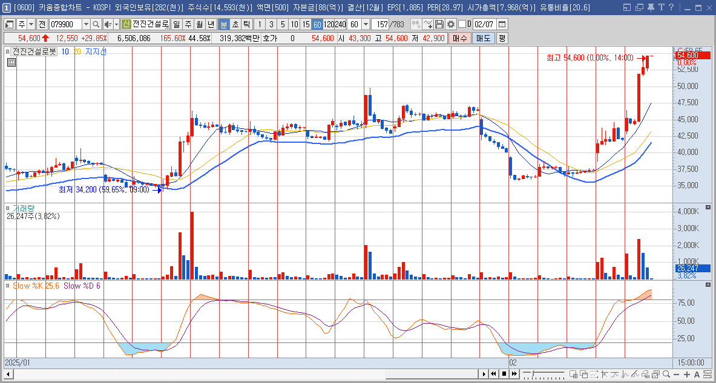
Task: Select the 주 weekly chart toggle next to 일
Action: point(188,24)
